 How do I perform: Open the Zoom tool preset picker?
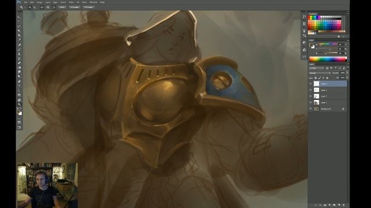tap(23, 8)
